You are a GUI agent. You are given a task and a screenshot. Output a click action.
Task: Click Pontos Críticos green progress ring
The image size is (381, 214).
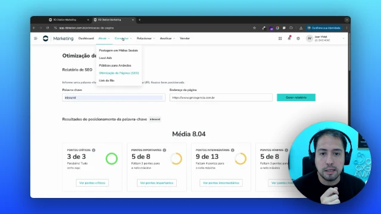[112, 159]
